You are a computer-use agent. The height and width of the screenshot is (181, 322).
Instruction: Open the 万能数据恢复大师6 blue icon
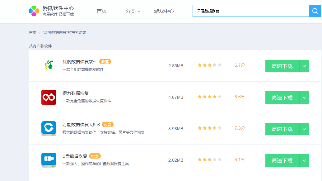[x=49, y=129]
